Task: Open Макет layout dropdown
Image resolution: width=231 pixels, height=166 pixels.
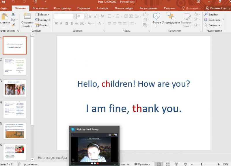Action: (42, 14)
